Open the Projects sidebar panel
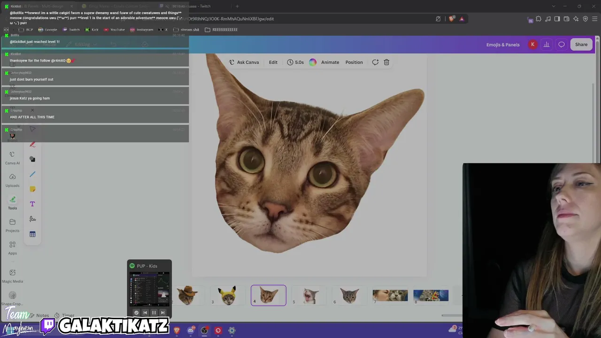The image size is (601, 338). pos(12,225)
